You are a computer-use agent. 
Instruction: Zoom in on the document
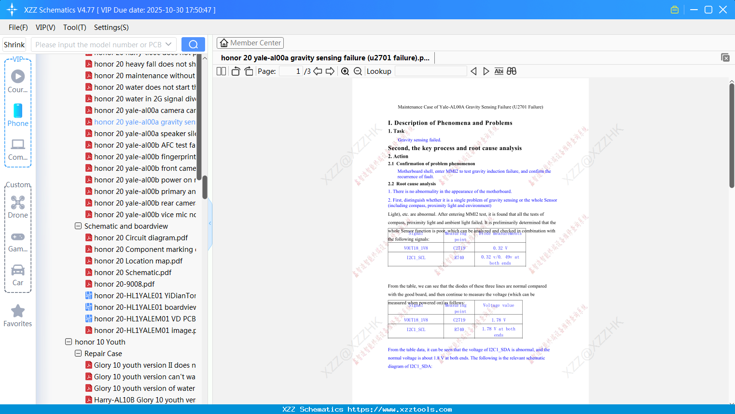point(345,71)
